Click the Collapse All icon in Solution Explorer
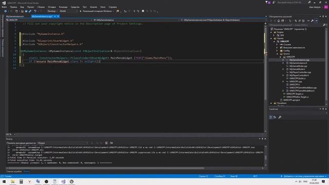The width and height of the screenshot is (329, 185). pyautogui.click(x=300, y=21)
